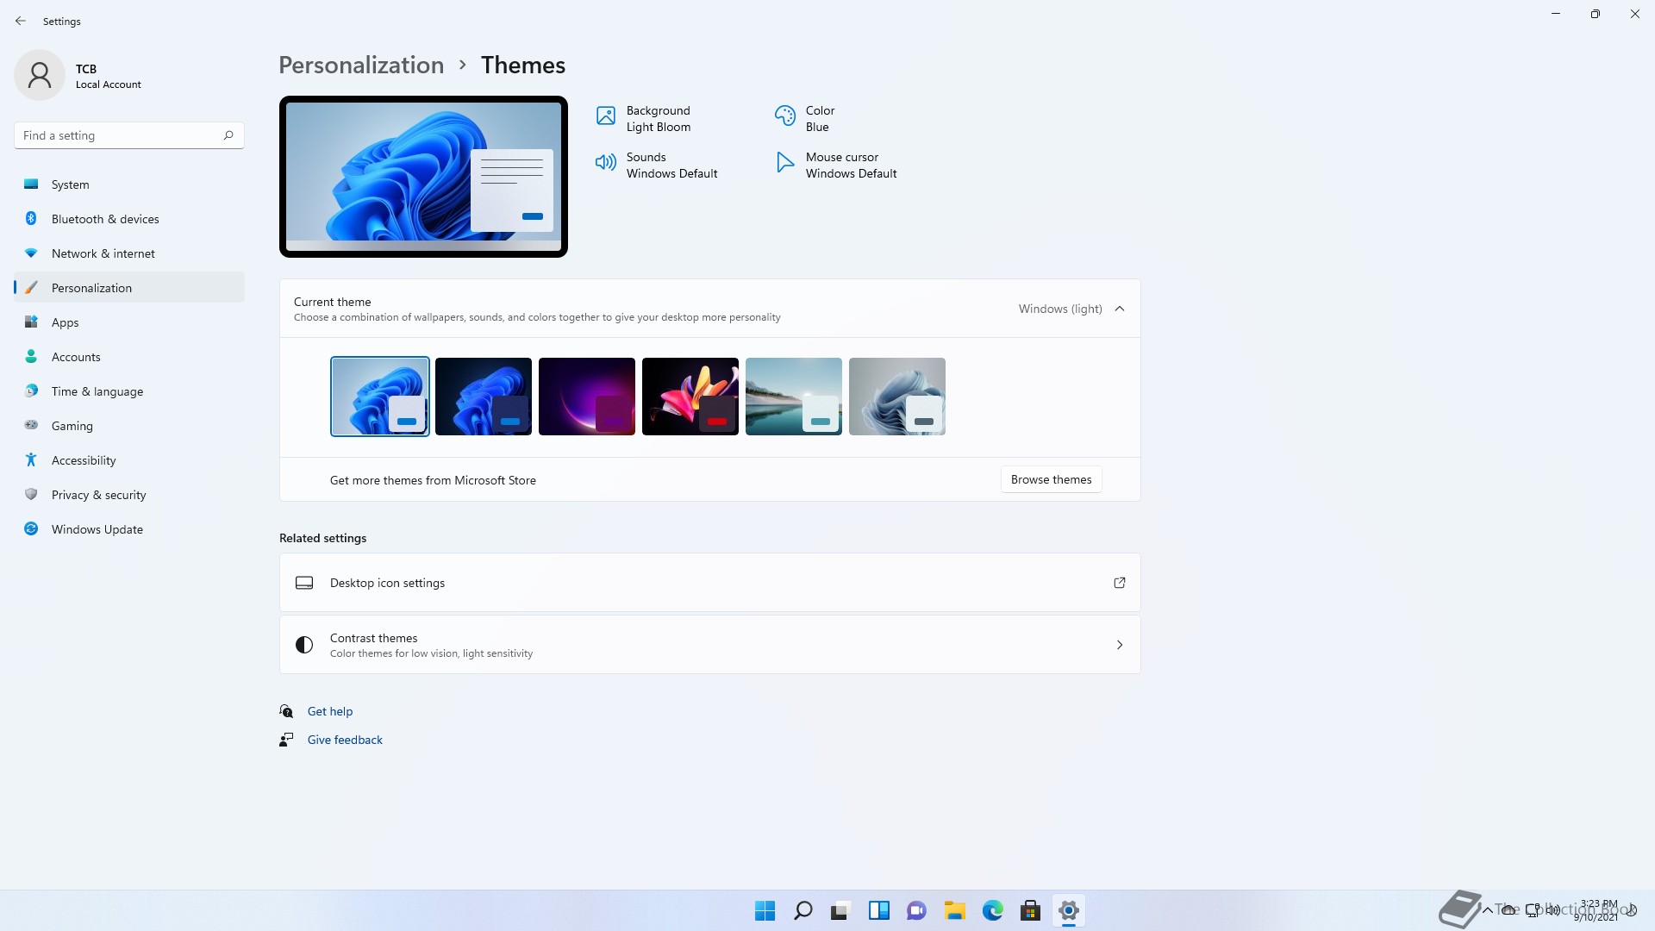
Task: Expand the Contrast themes chevron
Action: 1120,645
